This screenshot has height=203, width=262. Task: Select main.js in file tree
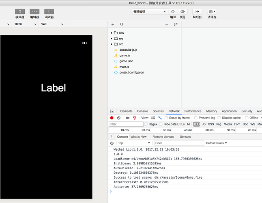(124, 67)
